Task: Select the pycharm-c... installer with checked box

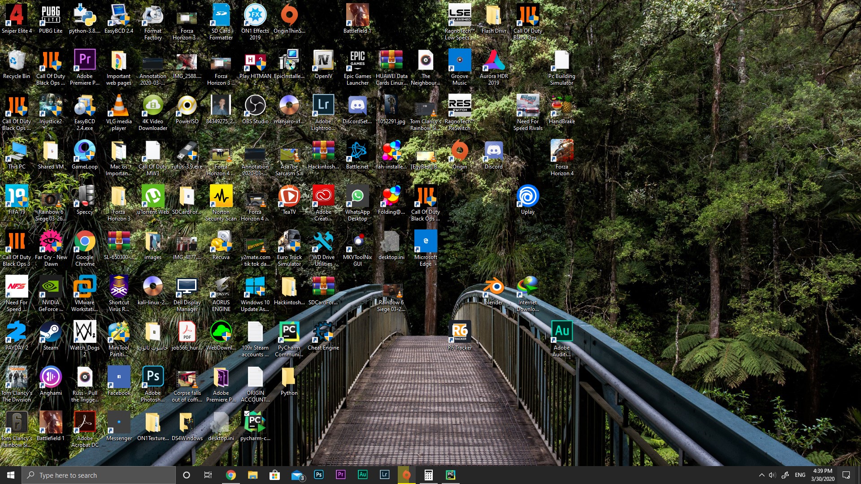Action: tap(255, 426)
